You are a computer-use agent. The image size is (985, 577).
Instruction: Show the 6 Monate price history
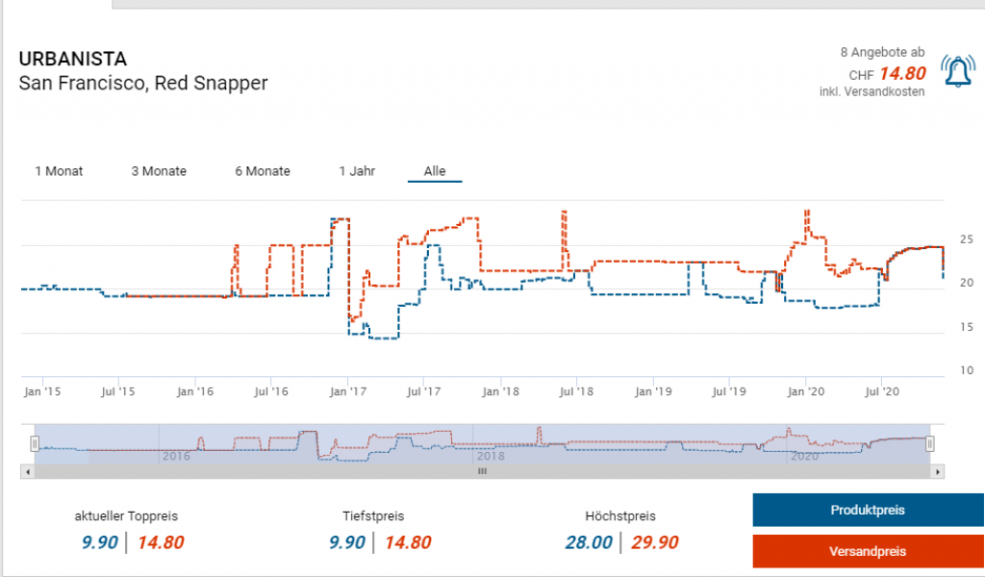262,171
